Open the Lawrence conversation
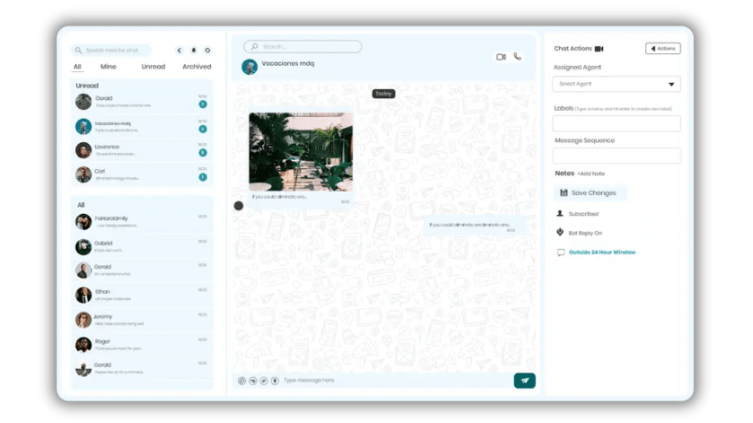This screenshot has width=753, height=423. [142, 150]
